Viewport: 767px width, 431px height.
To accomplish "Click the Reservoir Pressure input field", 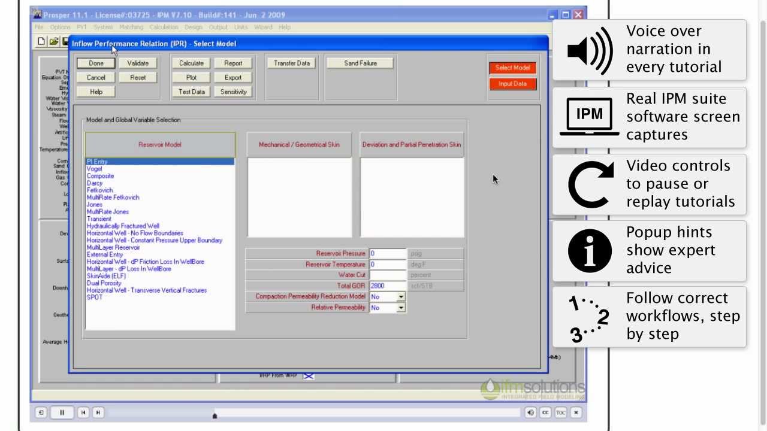I will click(x=388, y=254).
